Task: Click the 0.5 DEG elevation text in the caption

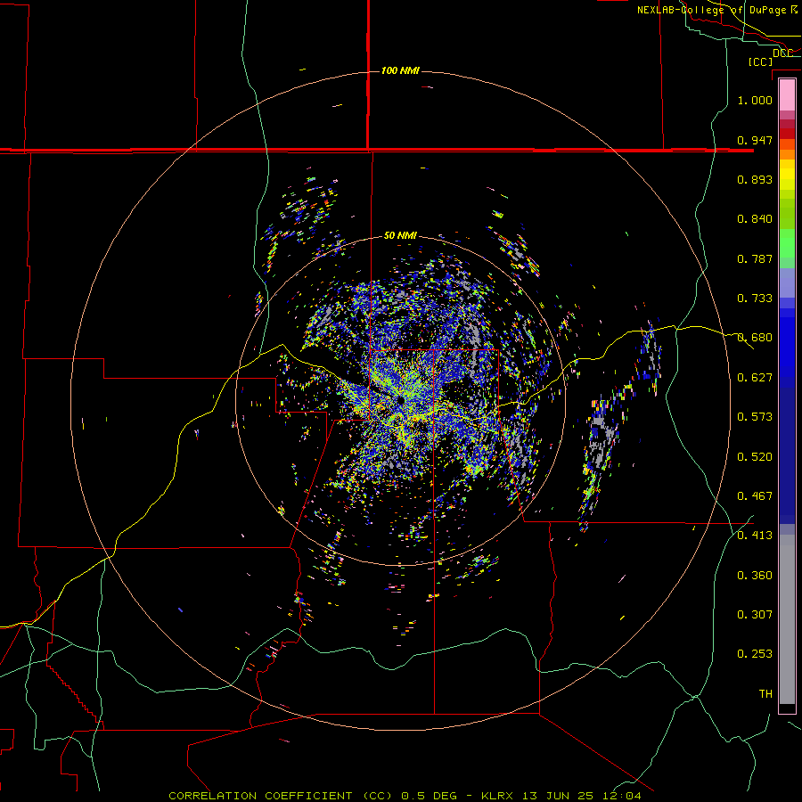Action: [430, 796]
